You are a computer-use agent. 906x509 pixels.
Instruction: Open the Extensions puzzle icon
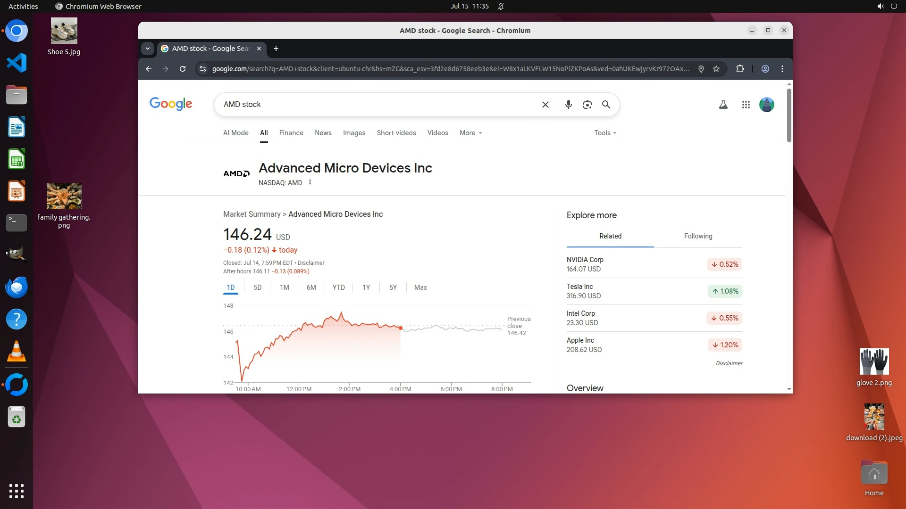[x=740, y=69]
